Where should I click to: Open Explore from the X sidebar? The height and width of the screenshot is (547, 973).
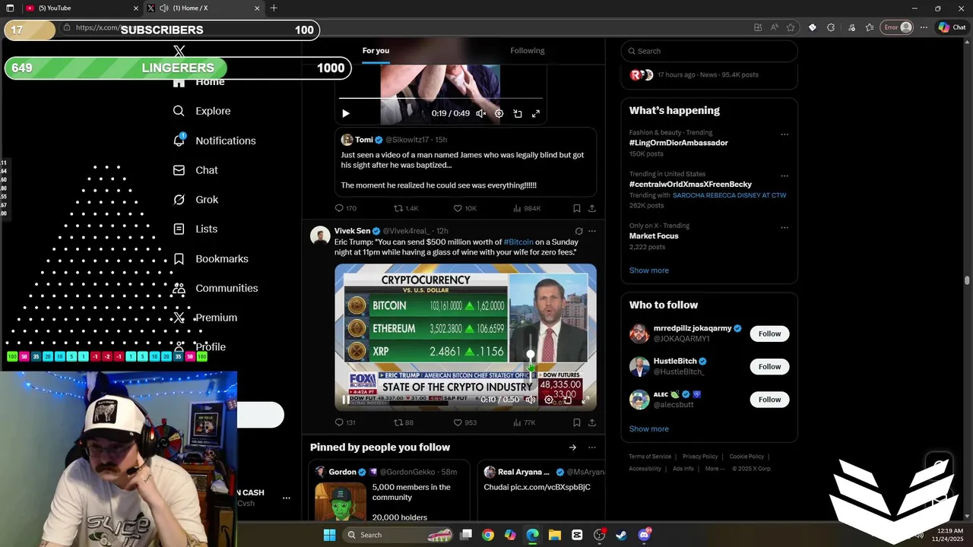pyautogui.click(x=201, y=111)
